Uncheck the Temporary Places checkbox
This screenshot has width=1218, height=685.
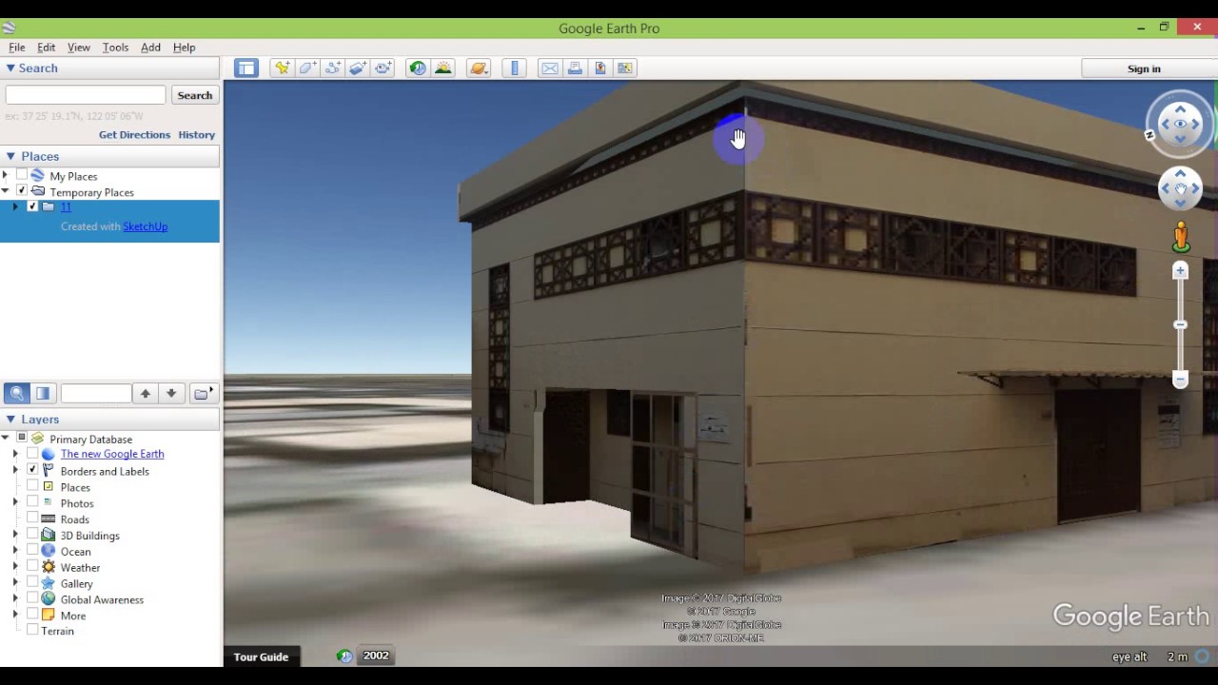pyautogui.click(x=22, y=191)
